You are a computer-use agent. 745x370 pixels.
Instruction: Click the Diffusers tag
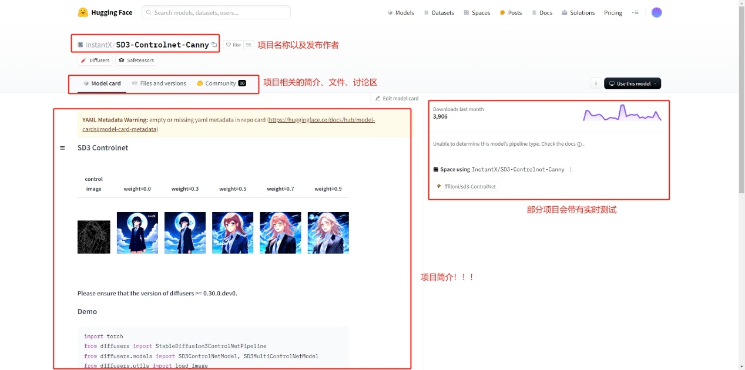pyautogui.click(x=95, y=60)
